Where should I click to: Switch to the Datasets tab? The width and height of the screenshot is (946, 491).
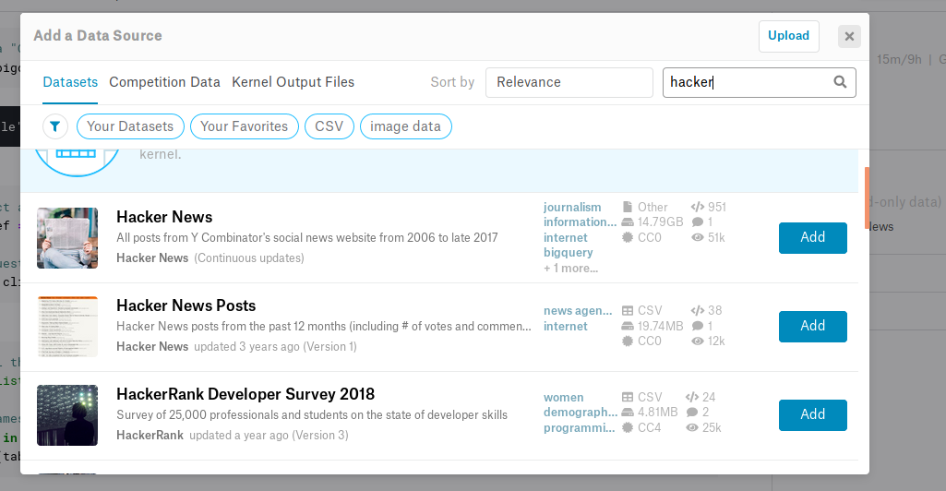click(x=70, y=82)
